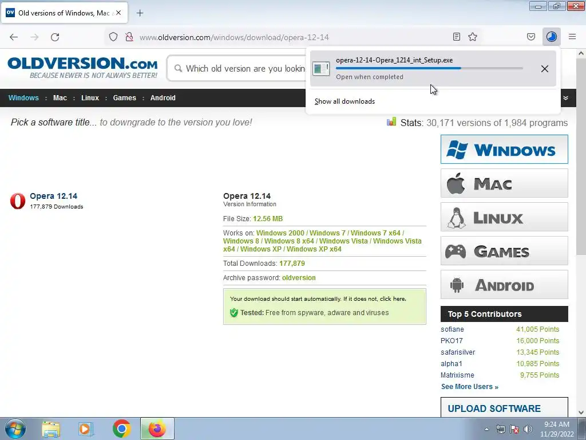Open the Windows Start button

(x=15, y=429)
